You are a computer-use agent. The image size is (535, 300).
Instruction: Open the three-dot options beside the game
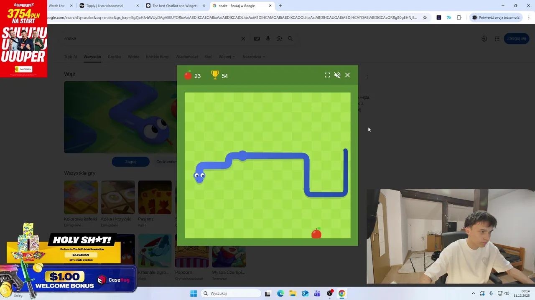tap(367, 77)
